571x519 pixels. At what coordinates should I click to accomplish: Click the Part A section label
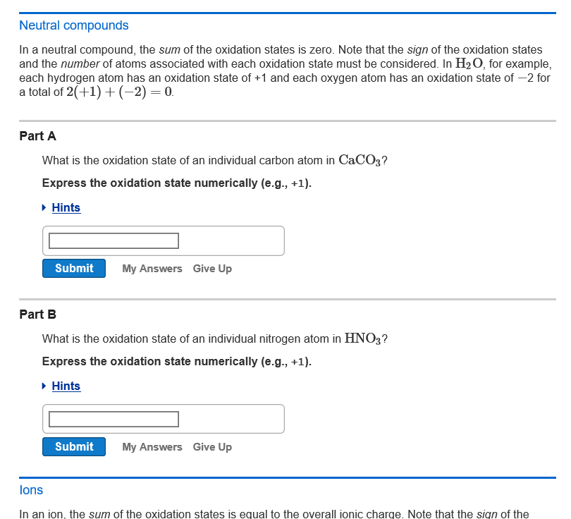pyautogui.click(x=37, y=135)
